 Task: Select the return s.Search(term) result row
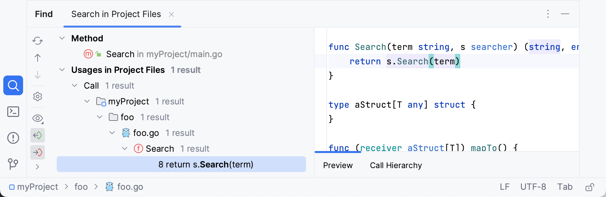(x=206, y=164)
